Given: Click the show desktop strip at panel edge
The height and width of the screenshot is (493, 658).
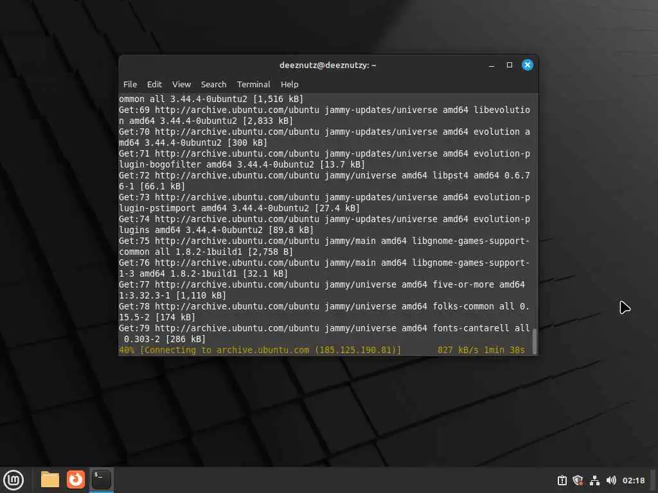Looking at the screenshot, I should click(653, 480).
